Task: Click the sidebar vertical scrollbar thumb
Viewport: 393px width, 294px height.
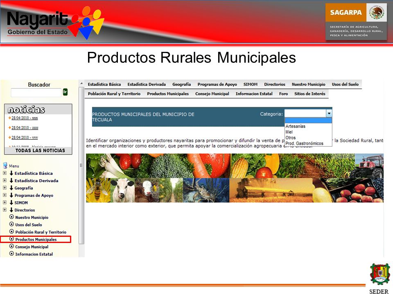Action: (81, 165)
